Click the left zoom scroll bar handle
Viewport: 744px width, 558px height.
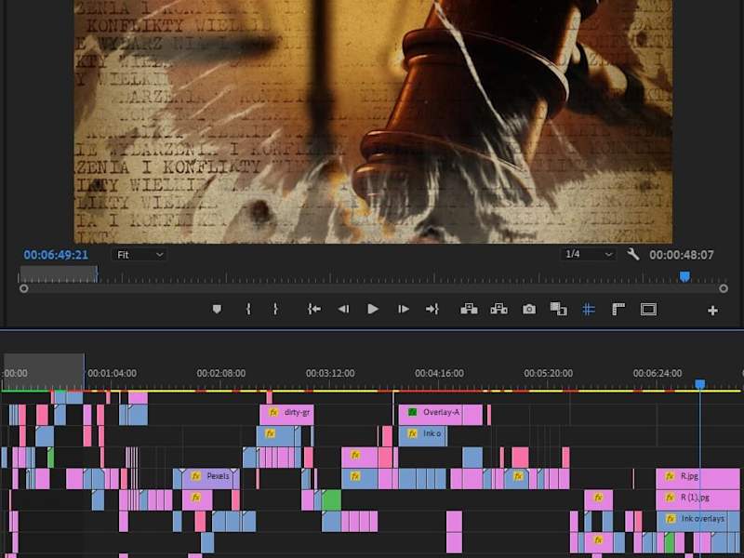[24, 288]
